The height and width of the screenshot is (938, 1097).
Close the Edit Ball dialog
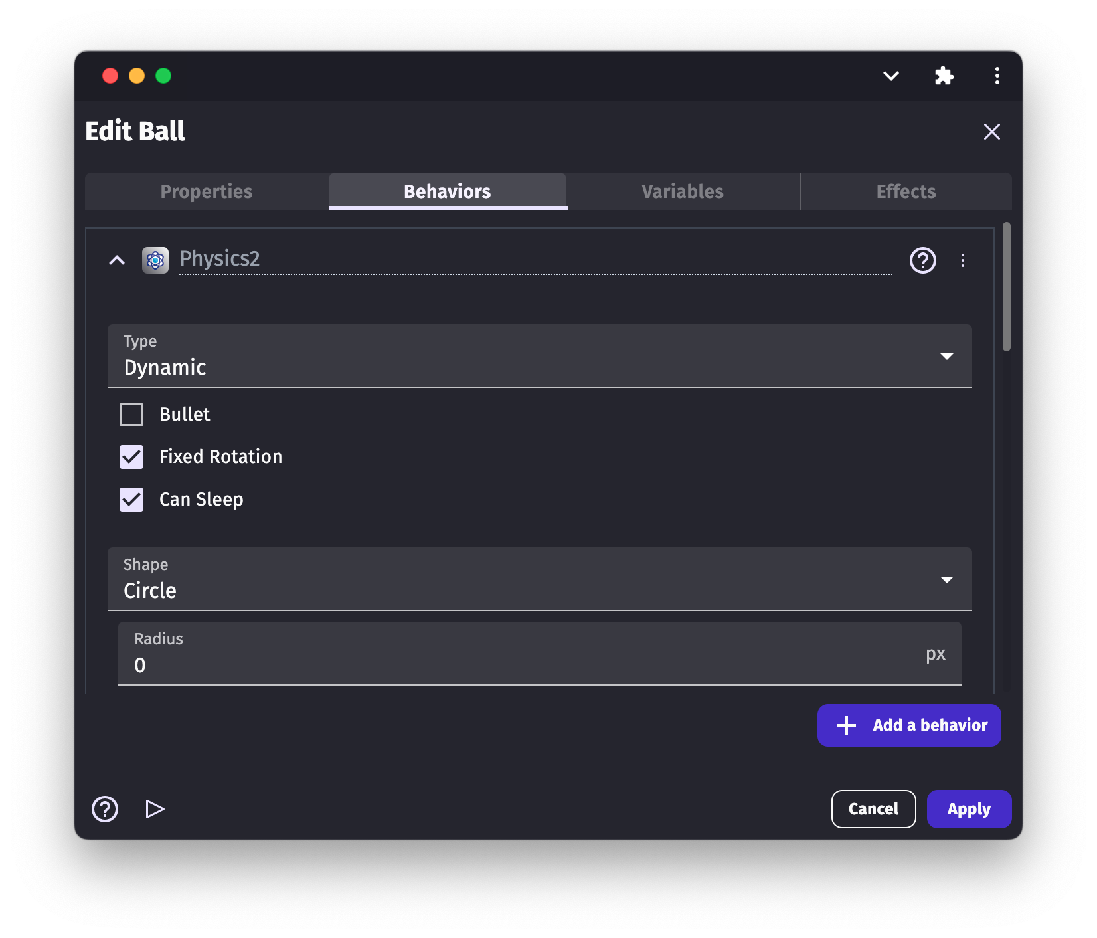tap(991, 132)
